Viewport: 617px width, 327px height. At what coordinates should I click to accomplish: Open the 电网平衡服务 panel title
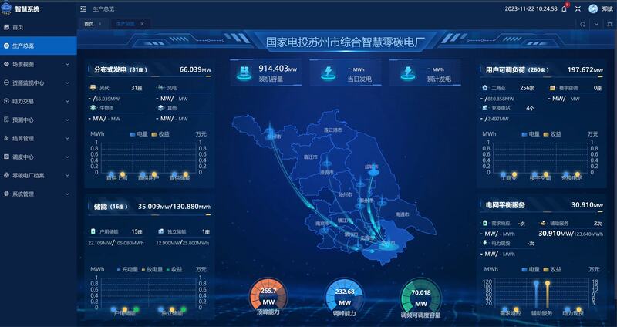click(x=505, y=205)
